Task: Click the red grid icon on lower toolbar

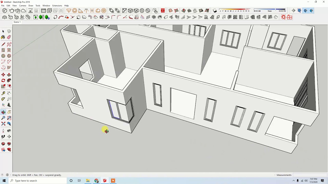Action: (x=290, y=17)
